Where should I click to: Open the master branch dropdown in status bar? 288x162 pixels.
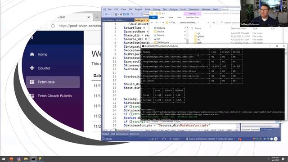tap(175, 139)
